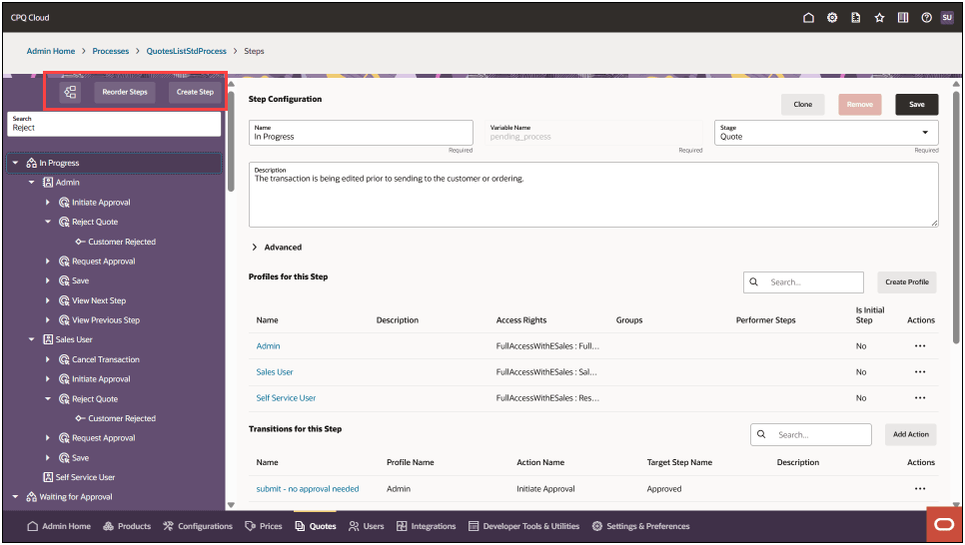Click the document icon in the top bar
965x545 pixels.
(x=855, y=18)
